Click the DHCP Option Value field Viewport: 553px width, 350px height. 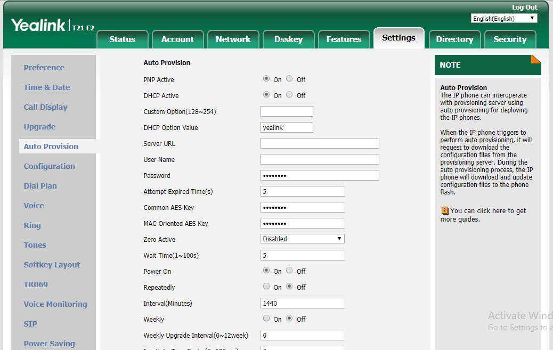click(x=287, y=127)
